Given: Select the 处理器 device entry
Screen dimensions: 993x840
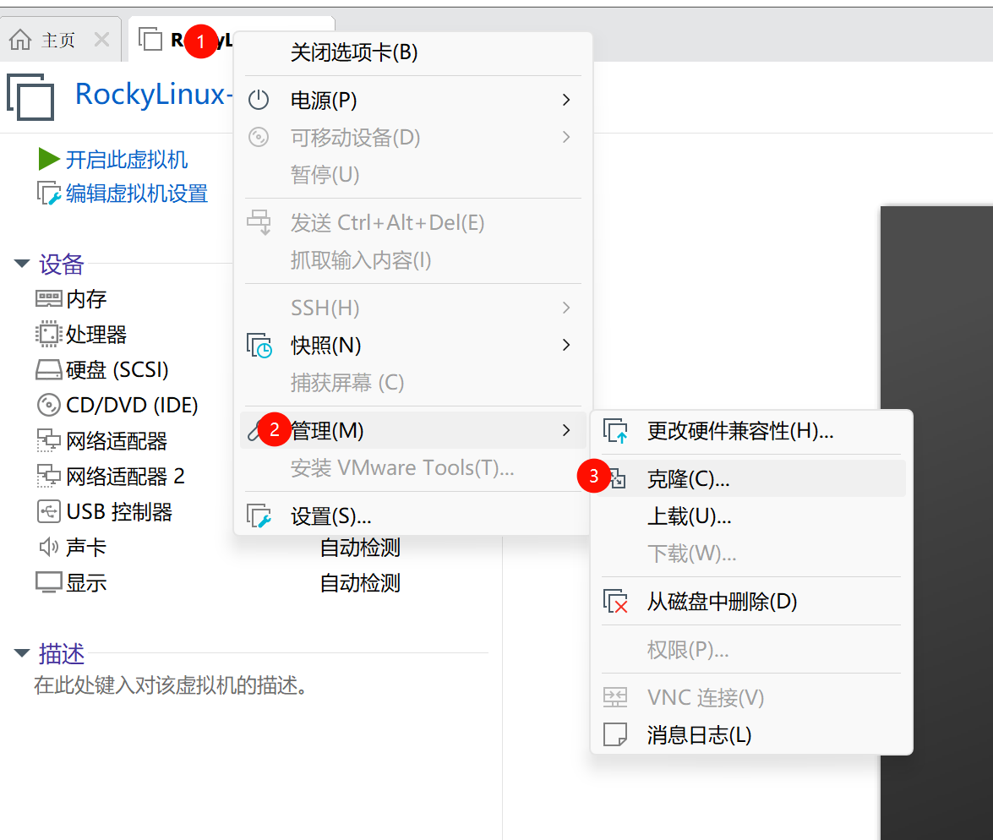Looking at the screenshot, I should [96, 335].
